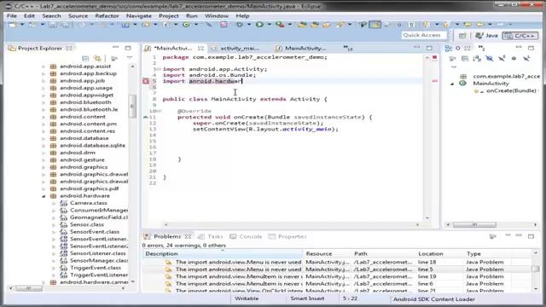The image size is (546, 307).
Task: Click the green Run button in toolbar
Action: click(259, 25)
